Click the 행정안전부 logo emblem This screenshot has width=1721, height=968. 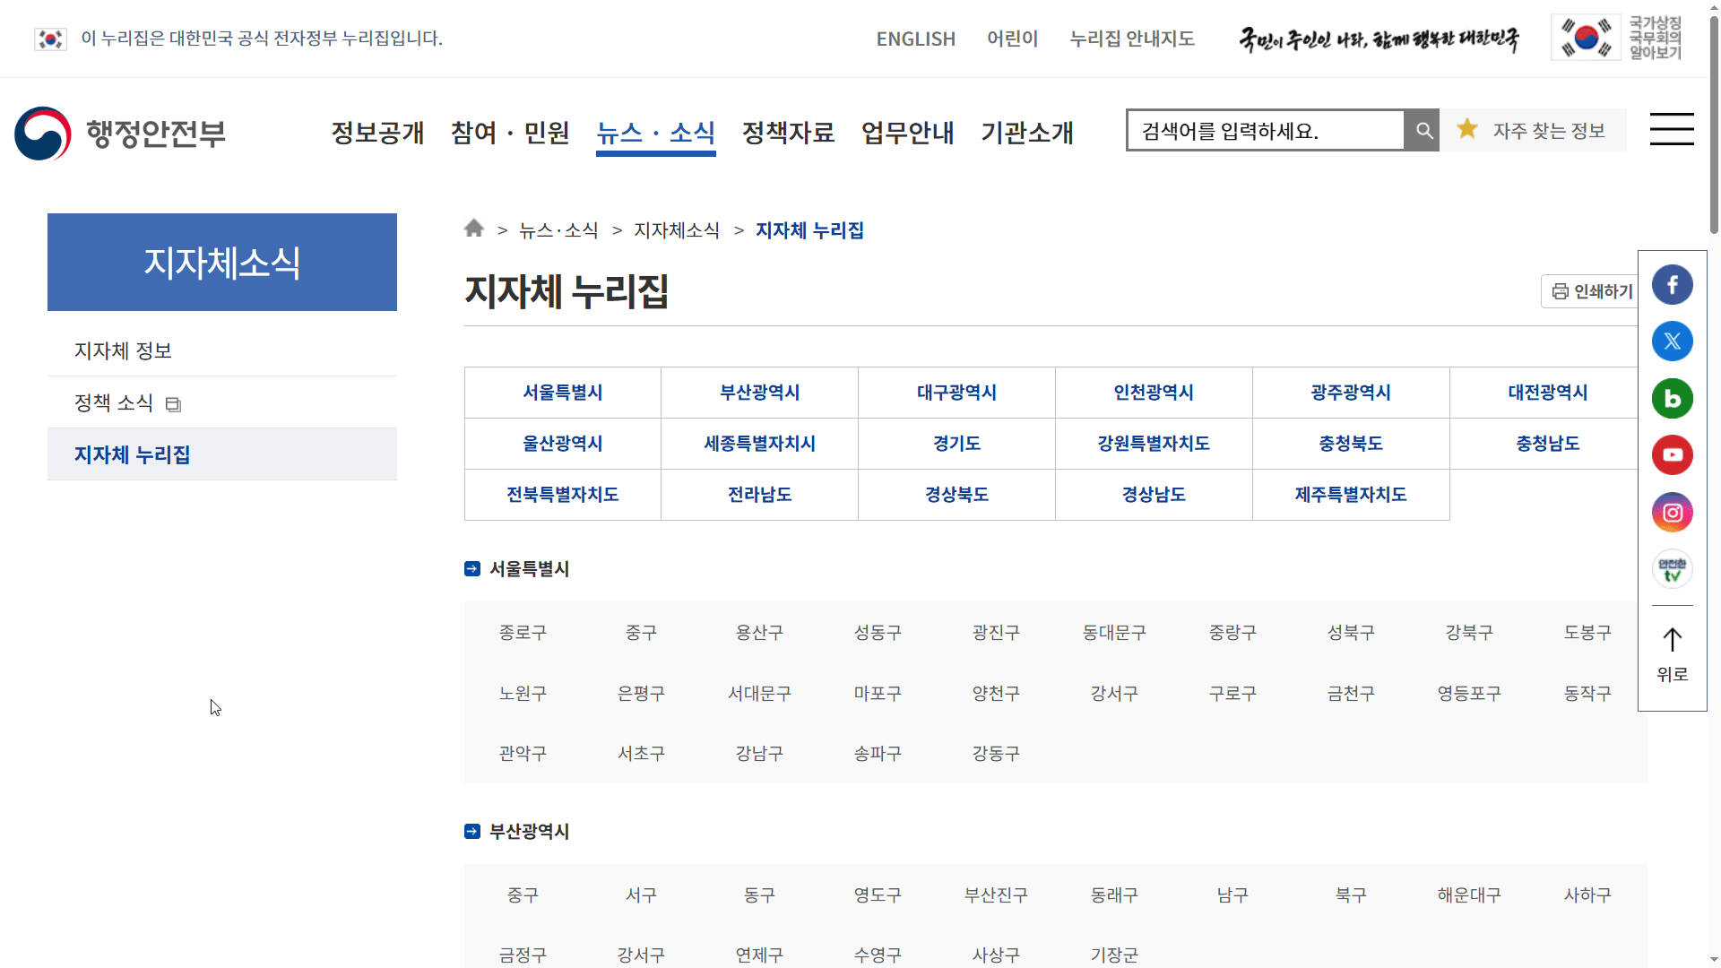[x=42, y=134]
